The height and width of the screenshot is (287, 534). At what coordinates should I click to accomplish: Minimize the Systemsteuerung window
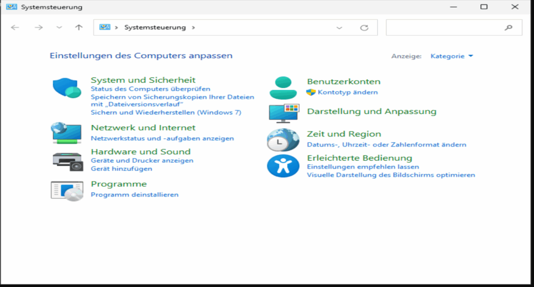pyautogui.click(x=453, y=7)
